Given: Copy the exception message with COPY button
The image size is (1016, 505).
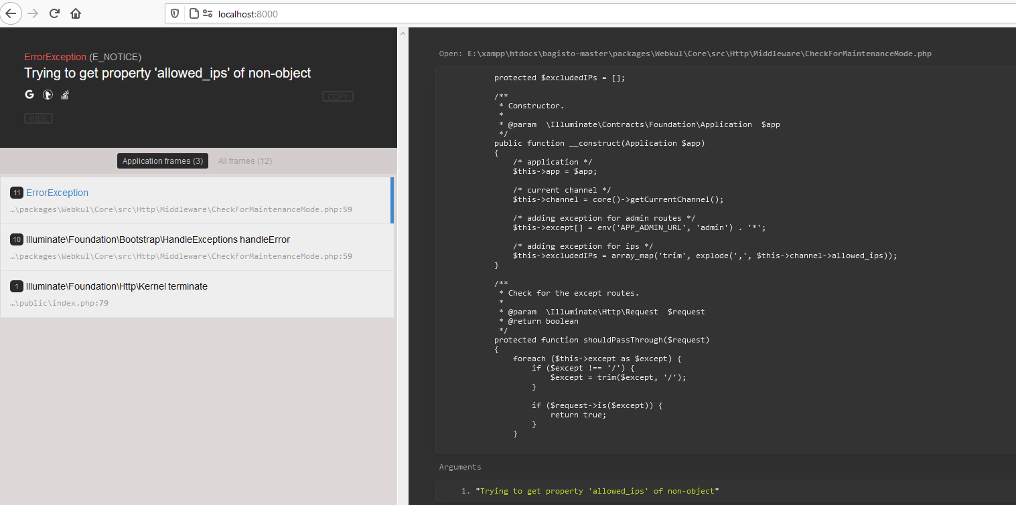Looking at the screenshot, I should coord(338,96).
